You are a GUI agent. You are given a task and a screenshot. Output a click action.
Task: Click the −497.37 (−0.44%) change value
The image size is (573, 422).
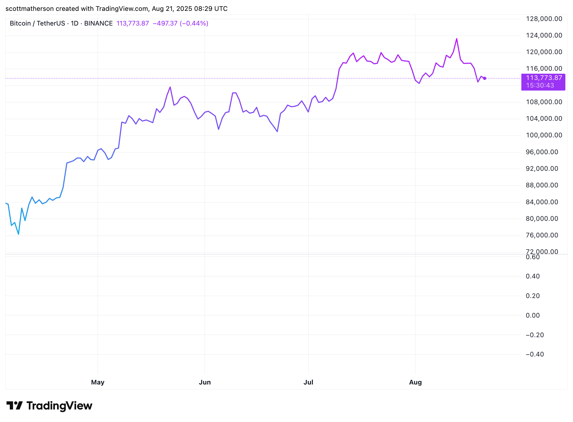click(180, 23)
